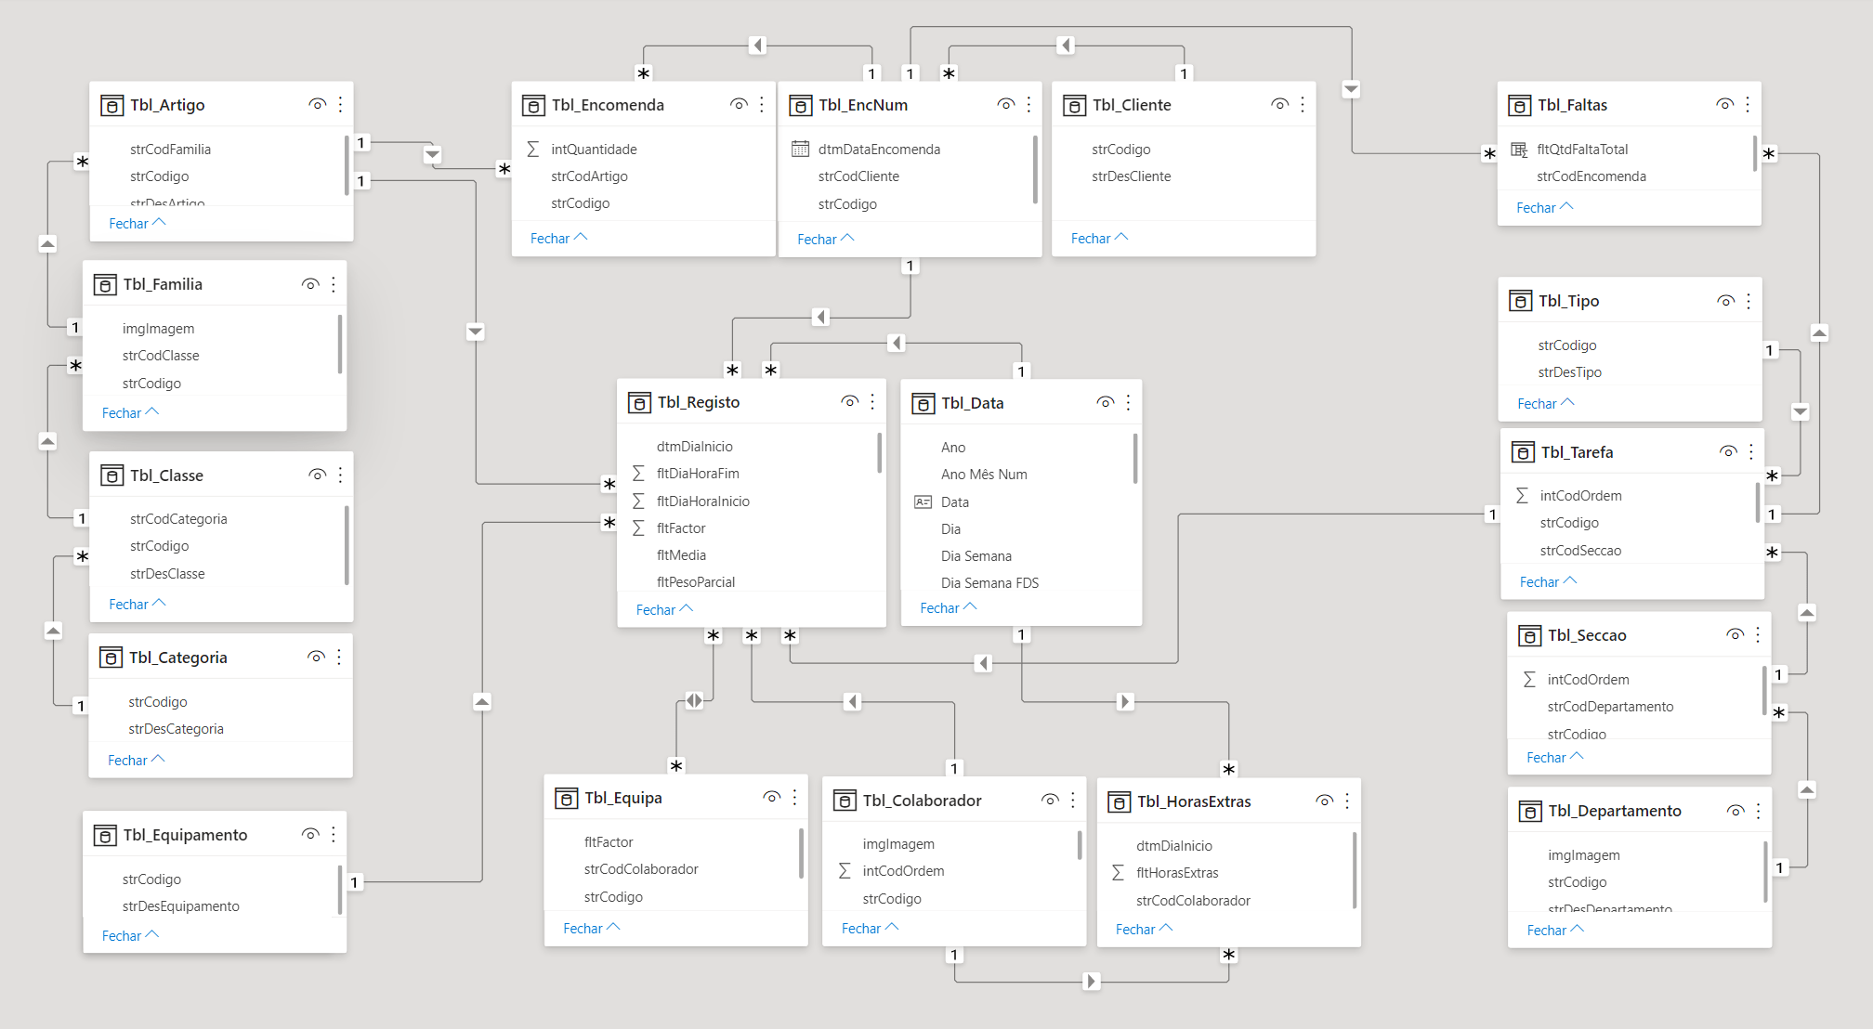The width and height of the screenshot is (1873, 1029).
Task: Toggle the Tbl_Departamento visibility eye
Action: tap(1735, 811)
